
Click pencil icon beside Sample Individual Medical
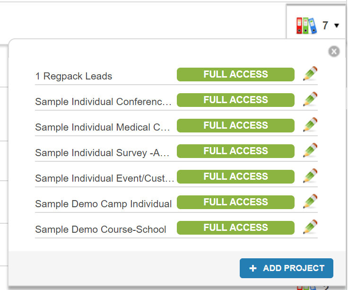coord(310,125)
